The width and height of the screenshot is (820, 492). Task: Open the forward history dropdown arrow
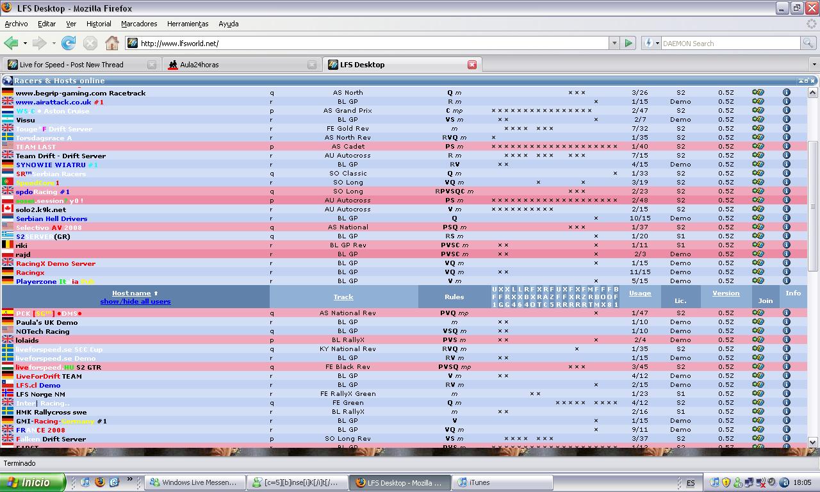(x=53, y=44)
